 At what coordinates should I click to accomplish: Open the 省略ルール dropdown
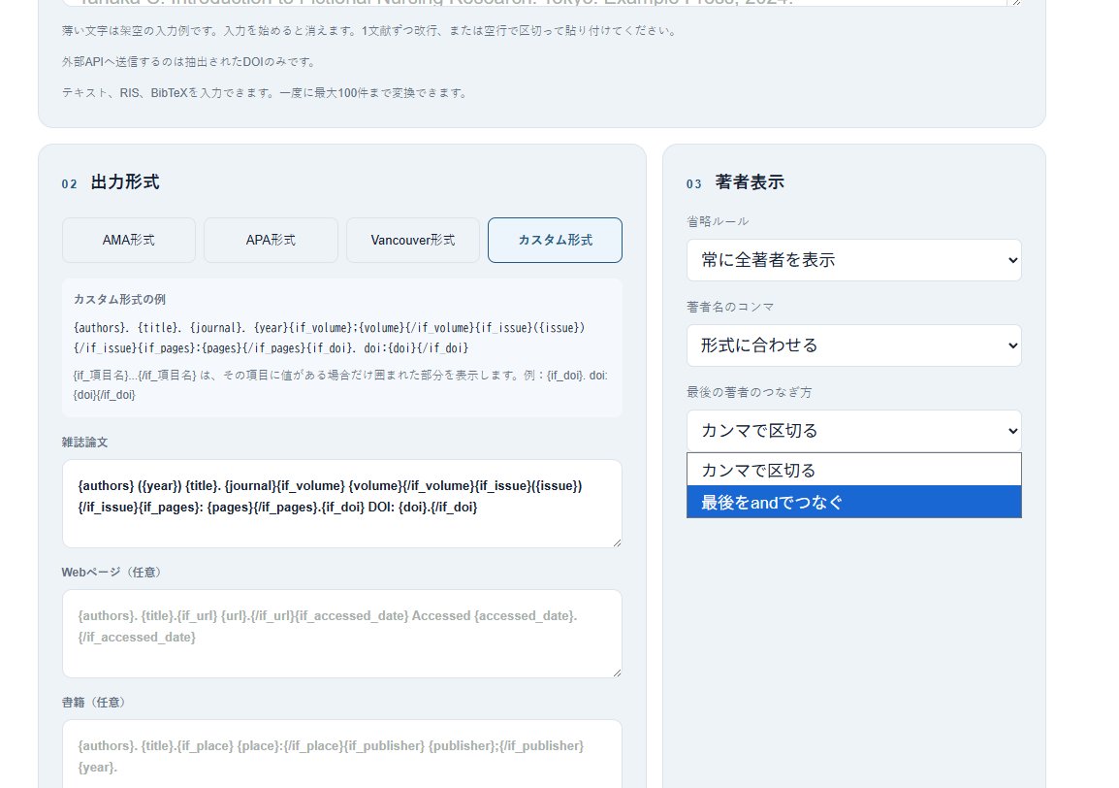pyautogui.click(x=853, y=260)
